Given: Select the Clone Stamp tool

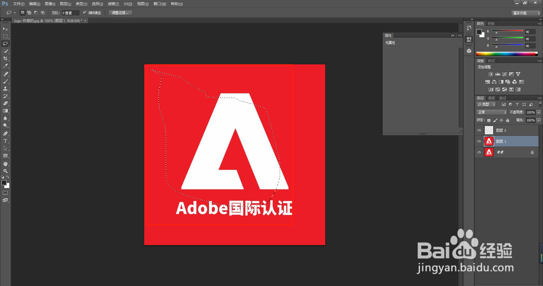Looking at the screenshot, I should click(5, 89).
